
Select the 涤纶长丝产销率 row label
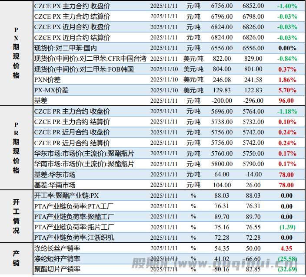(57, 248)
